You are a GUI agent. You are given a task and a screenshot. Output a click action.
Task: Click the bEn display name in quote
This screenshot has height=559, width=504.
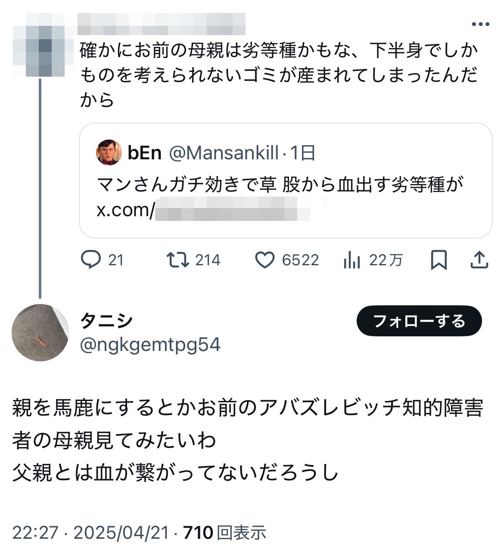coord(144,153)
